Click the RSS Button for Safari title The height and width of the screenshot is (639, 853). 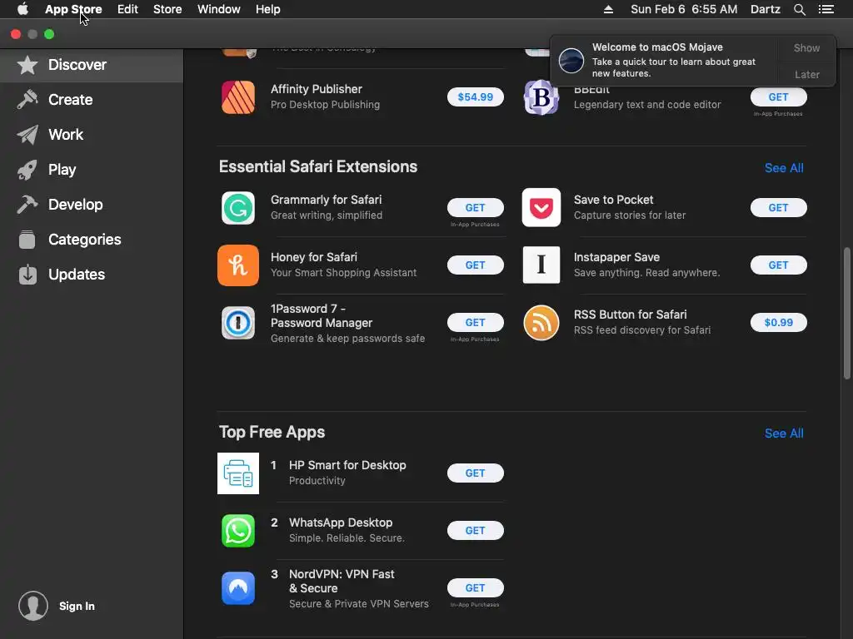pos(630,315)
